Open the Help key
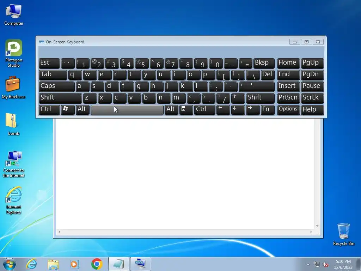Image resolution: width=361 pixels, height=271 pixels. (x=312, y=110)
